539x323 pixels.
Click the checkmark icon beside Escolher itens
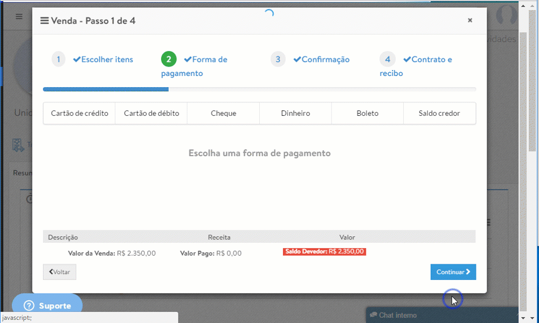[77, 59]
